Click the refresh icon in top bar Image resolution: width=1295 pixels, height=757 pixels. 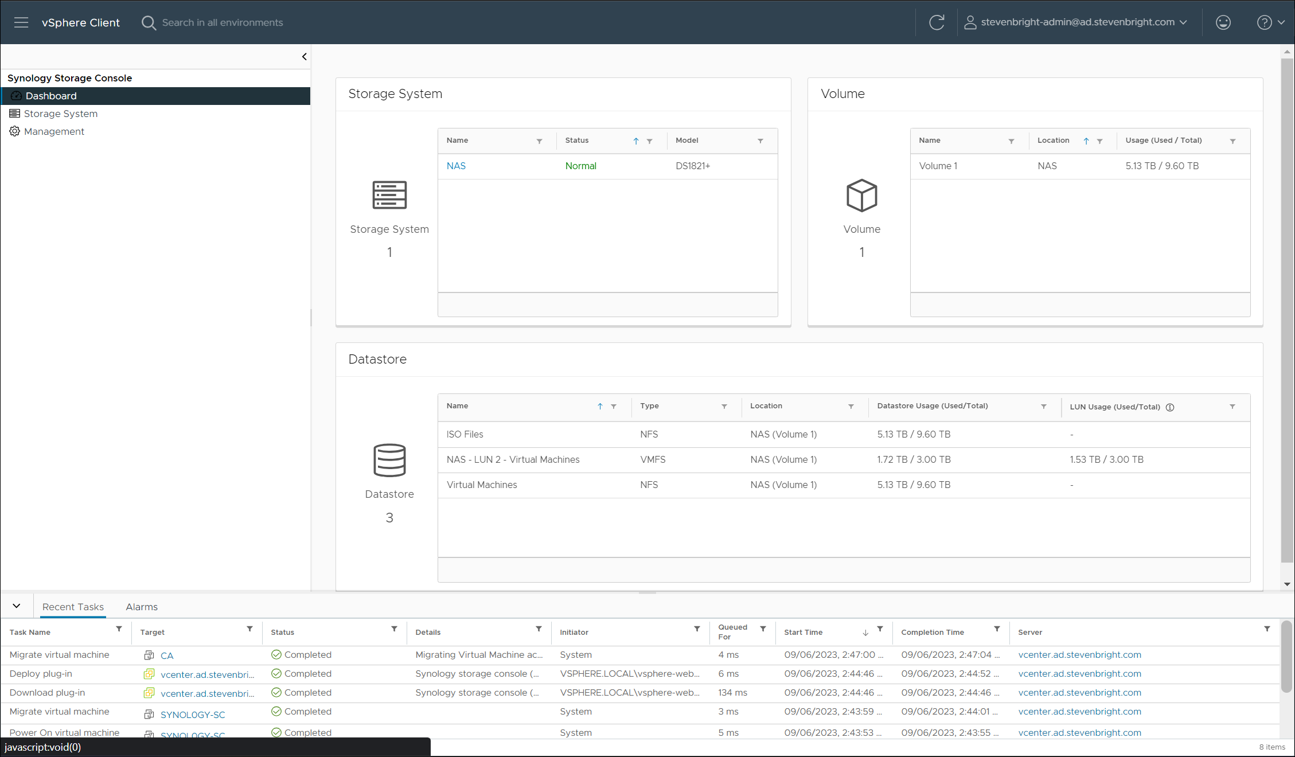(937, 22)
